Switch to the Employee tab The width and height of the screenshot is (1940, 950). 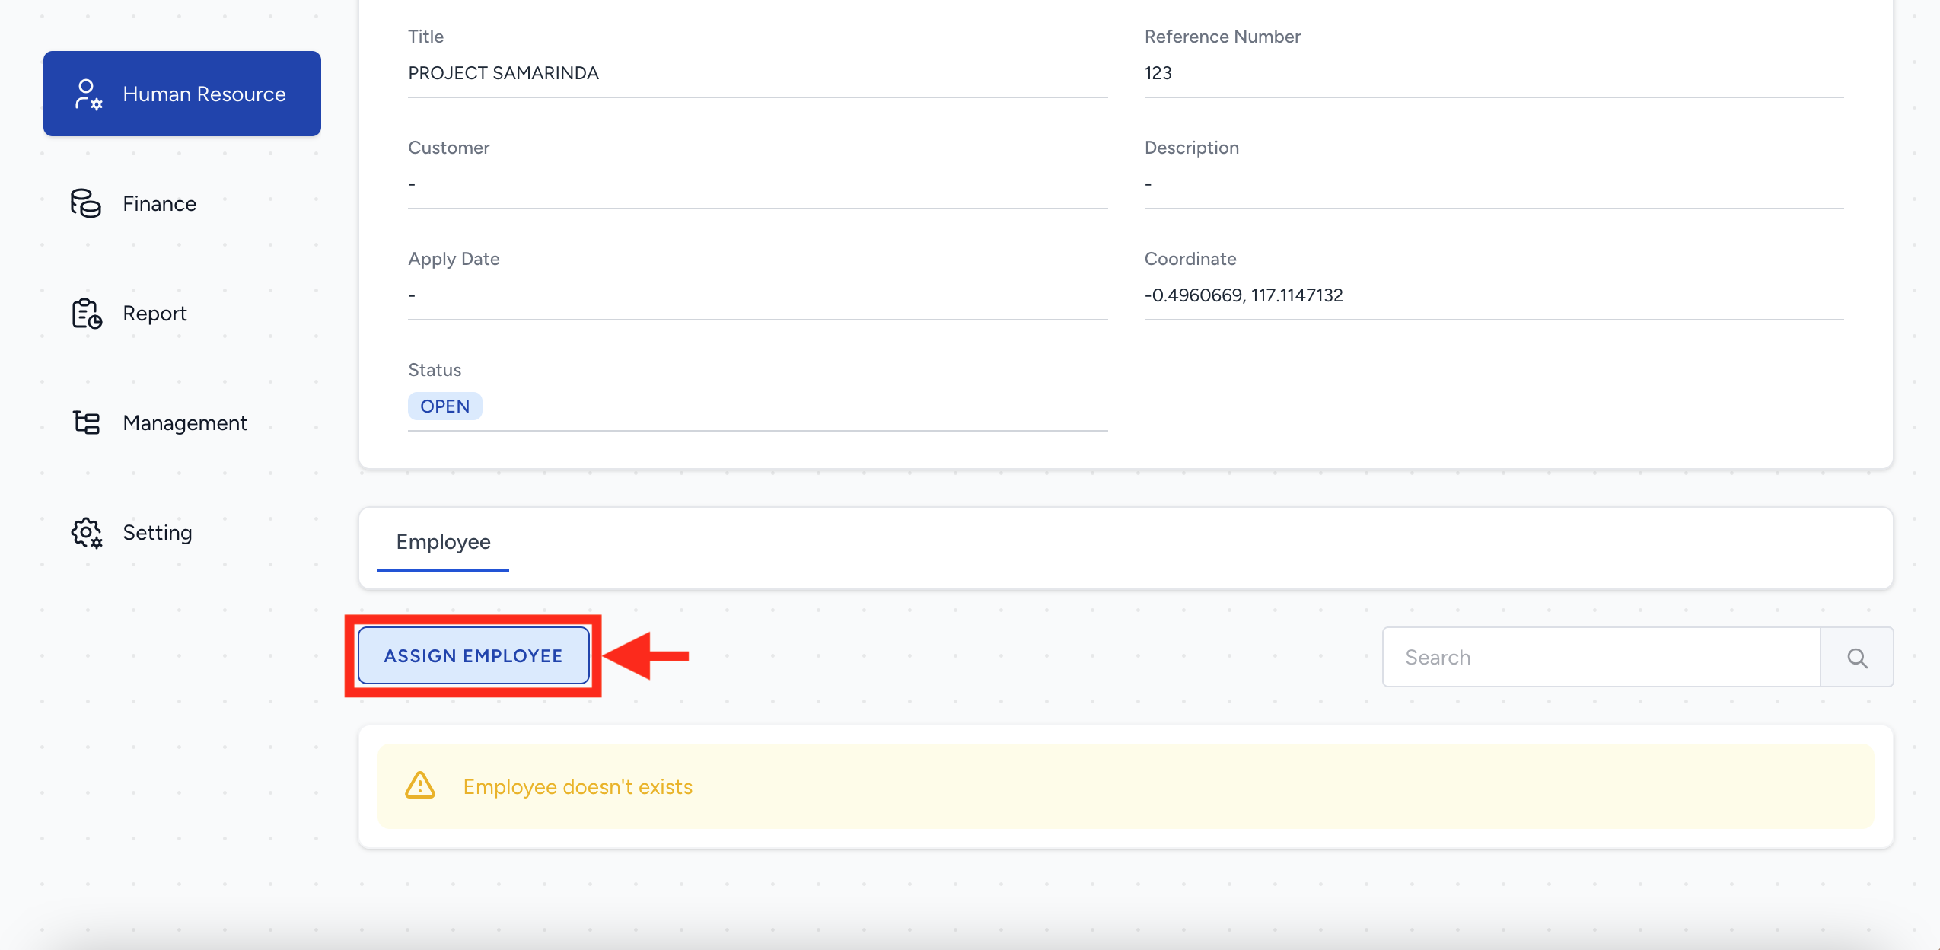pyautogui.click(x=443, y=542)
